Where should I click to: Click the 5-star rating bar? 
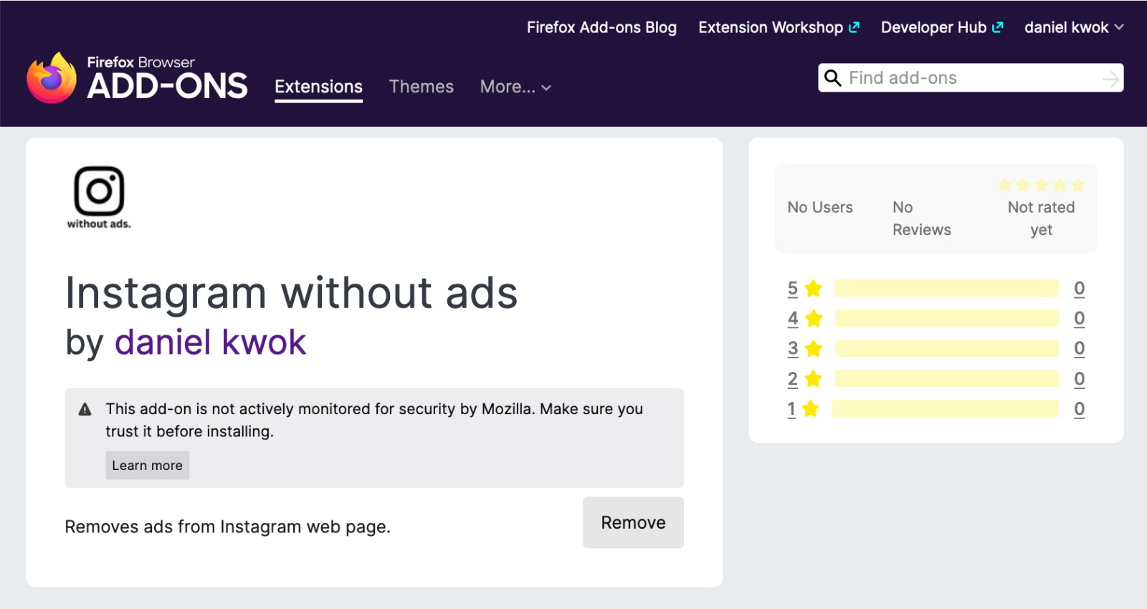pyautogui.click(x=946, y=288)
